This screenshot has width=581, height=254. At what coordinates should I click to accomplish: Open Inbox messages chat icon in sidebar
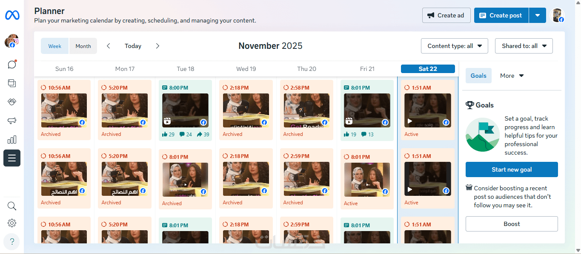12,65
